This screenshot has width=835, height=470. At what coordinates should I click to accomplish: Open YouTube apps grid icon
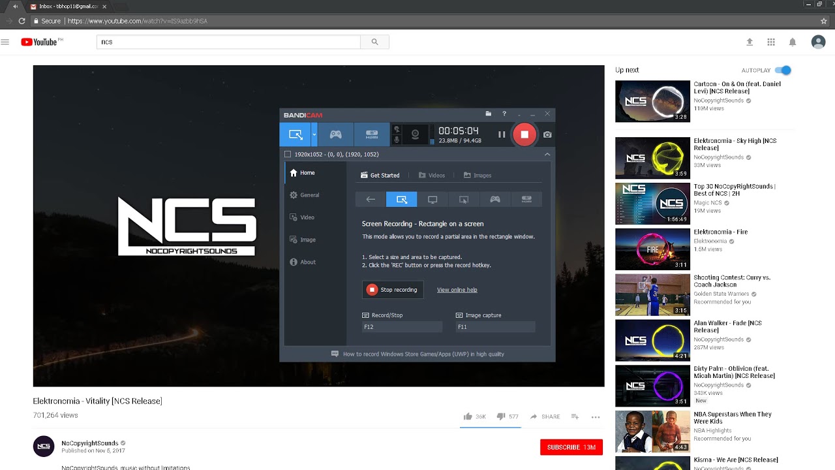pyautogui.click(x=771, y=42)
